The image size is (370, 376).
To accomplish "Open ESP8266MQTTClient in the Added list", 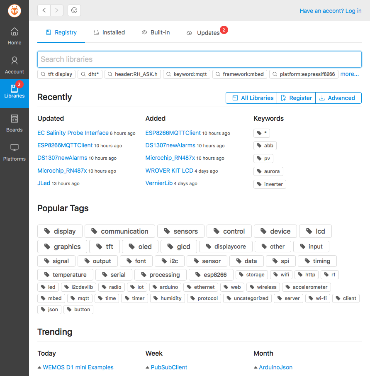I will [173, 133].
